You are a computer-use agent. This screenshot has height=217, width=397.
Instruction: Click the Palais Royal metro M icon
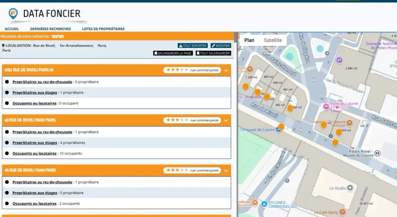(x=377, y=153)
